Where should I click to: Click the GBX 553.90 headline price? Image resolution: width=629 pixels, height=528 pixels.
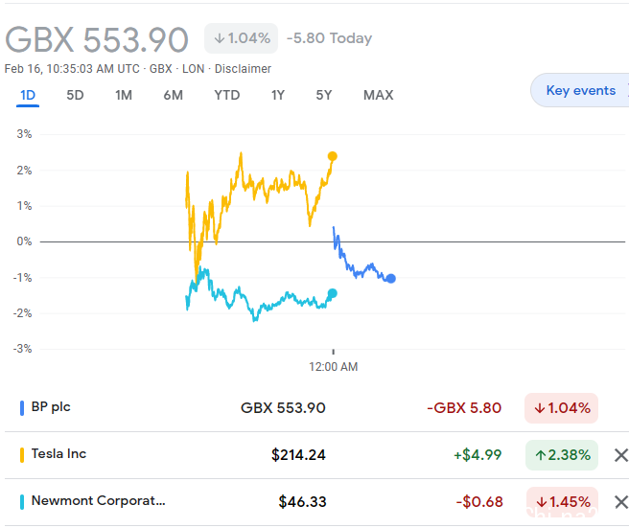(x=97, y=39)
